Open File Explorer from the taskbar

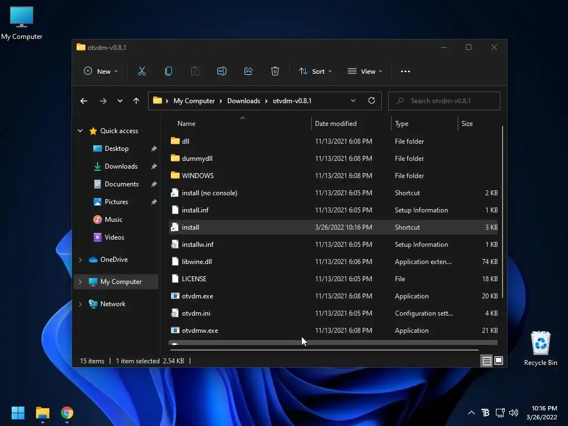coord(42,413)
